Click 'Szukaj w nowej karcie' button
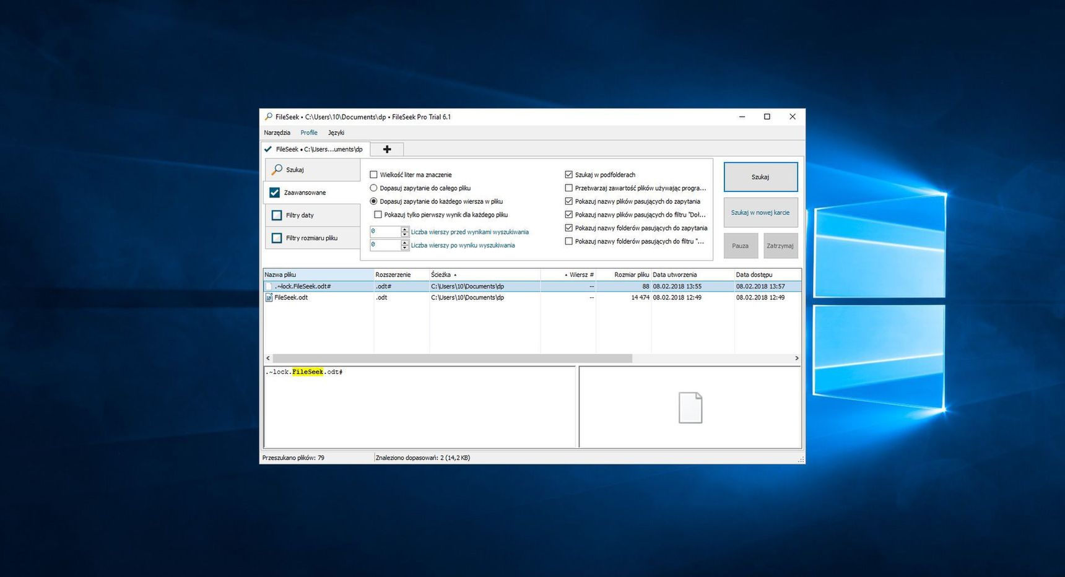The height and width of the screenshot is (577, 1065). coord(760,212)
